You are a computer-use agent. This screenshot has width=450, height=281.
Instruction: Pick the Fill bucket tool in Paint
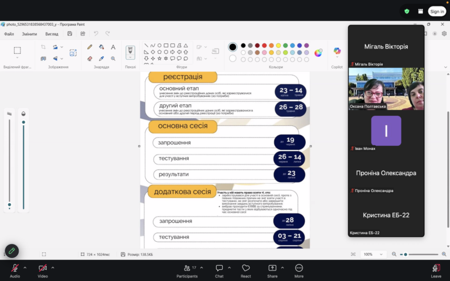101,47
